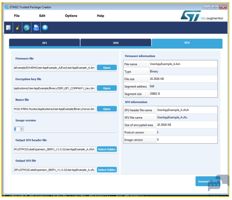Open the Help menu
The width and height of the screenshot is (232, 200).
pyautogui.click(x=100, y=16)
